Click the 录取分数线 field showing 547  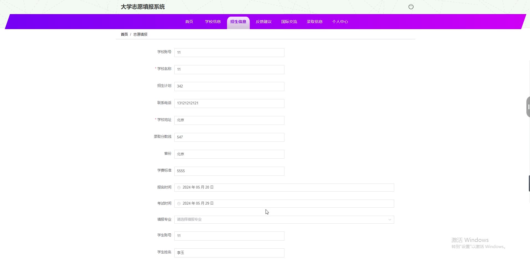[x=229, y=137]
